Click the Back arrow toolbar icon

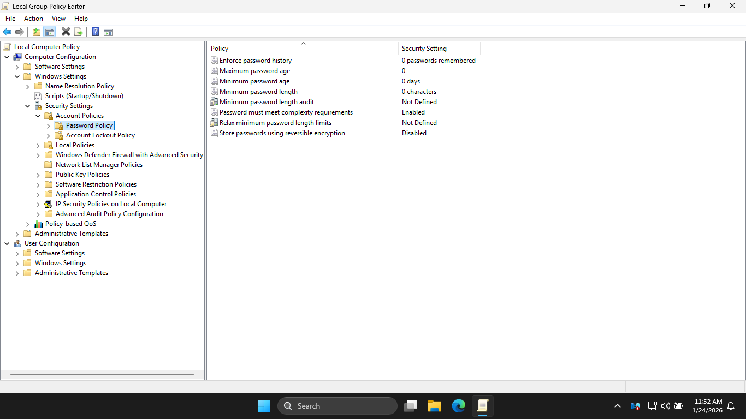(x=7, y=32)
